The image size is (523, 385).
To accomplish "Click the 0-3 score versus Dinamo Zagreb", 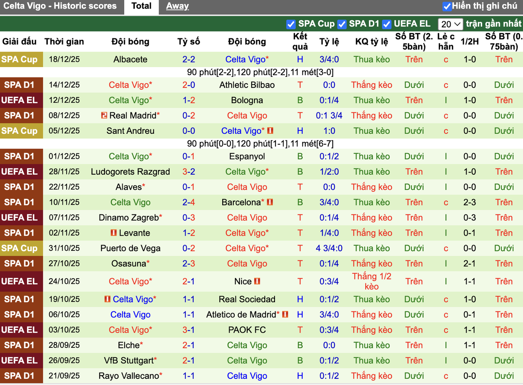I will click(189, 218).
